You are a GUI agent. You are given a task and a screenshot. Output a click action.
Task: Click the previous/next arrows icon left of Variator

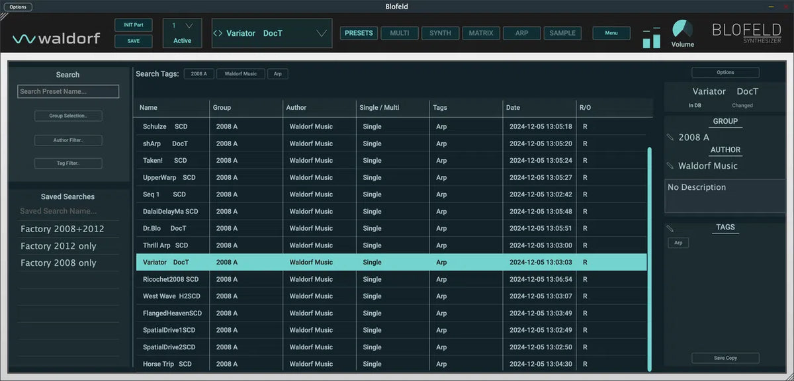[218, 33]
